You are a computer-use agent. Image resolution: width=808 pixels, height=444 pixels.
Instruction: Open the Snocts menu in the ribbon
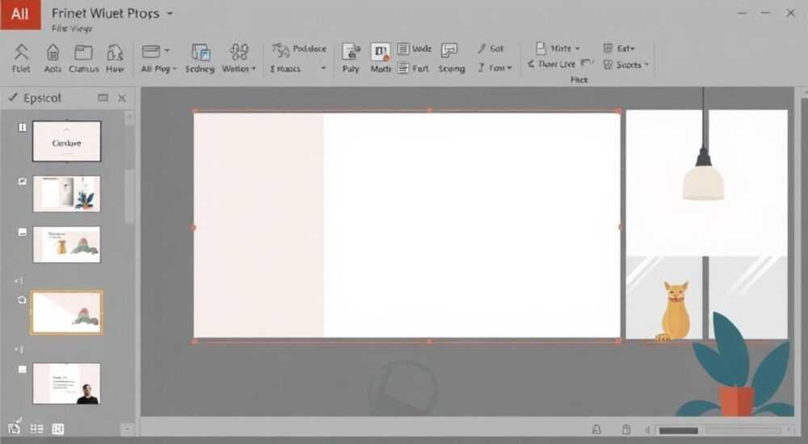click(x=626, y=65)
